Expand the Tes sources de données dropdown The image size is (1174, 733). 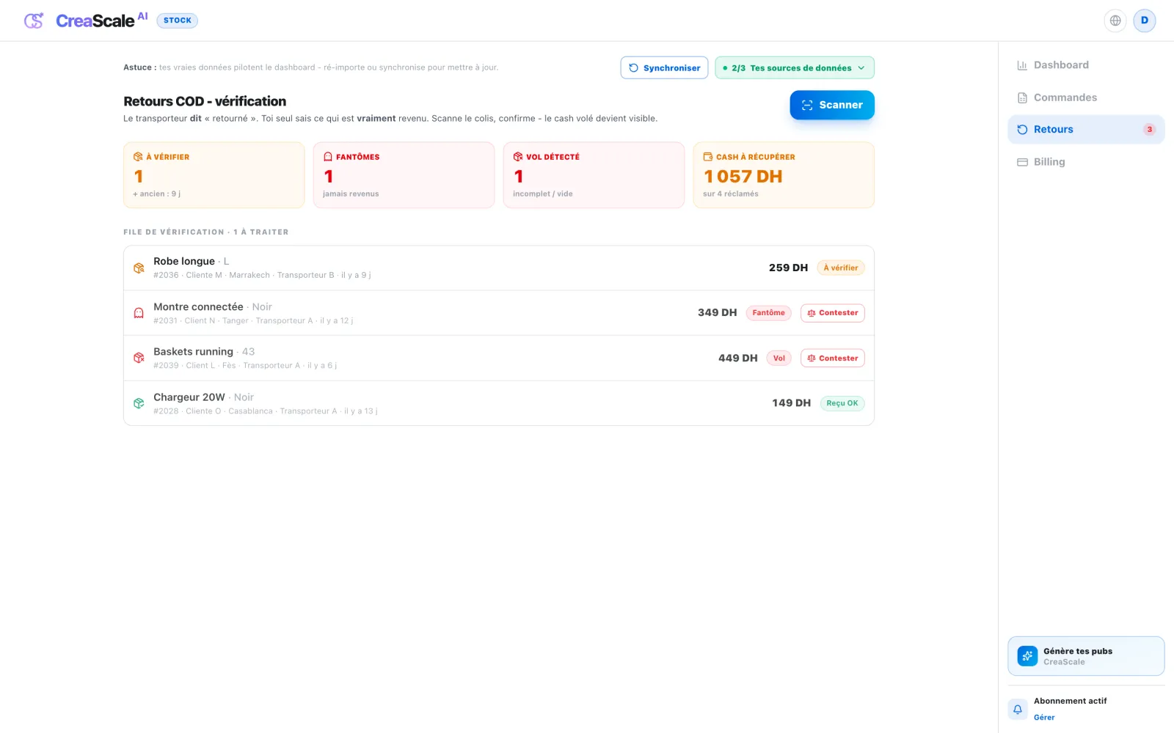(795, 68)
